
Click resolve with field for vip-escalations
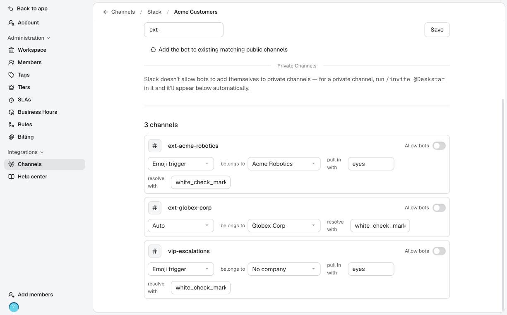pyautogui.click(x=201, y=288)
